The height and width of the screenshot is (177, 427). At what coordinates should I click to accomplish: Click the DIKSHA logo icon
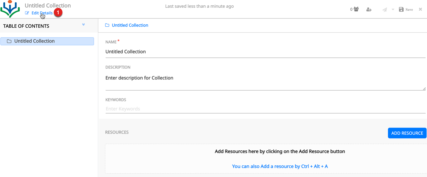(10, 9)
